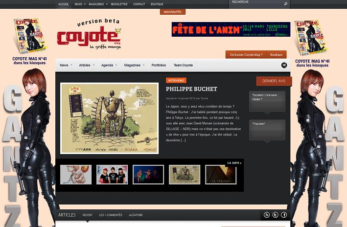
Task: Click the search magnifier icon
Action: [x=285, y=4]
